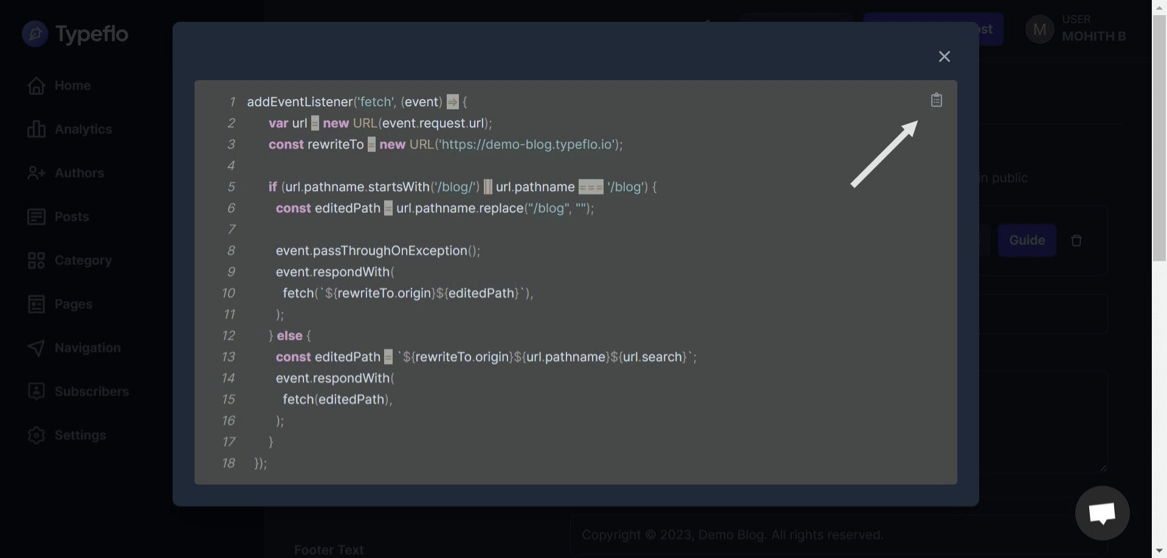Navigate to Home in the sidebar
Viewport: 1167px width, 558px height.
[x=73, y=86]
